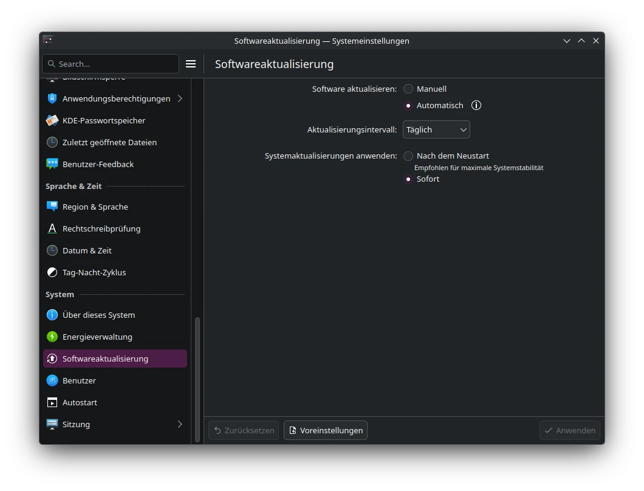Open the Aktualisierungsintervall dropdown showing Täglich
Image resolution: width=644 pixels, height=491 pixels.
[436, 129]
